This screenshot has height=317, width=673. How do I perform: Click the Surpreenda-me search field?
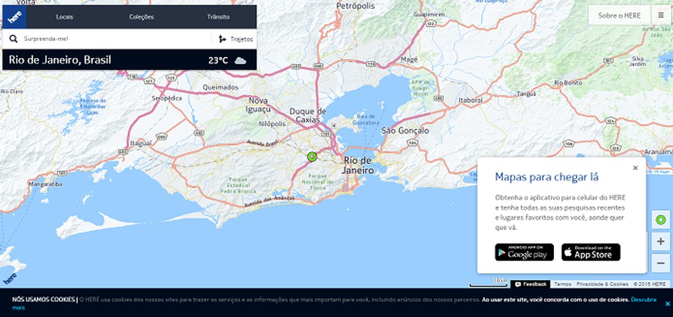point(116,39)
